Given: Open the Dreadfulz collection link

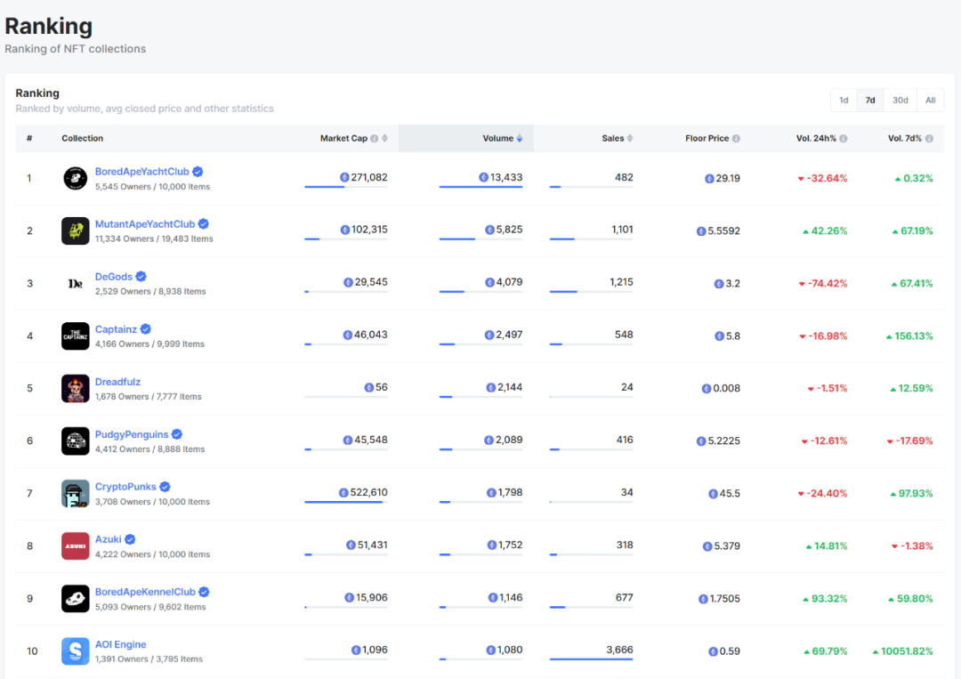Looking at the screenshot, I should (x=117, y=382).
